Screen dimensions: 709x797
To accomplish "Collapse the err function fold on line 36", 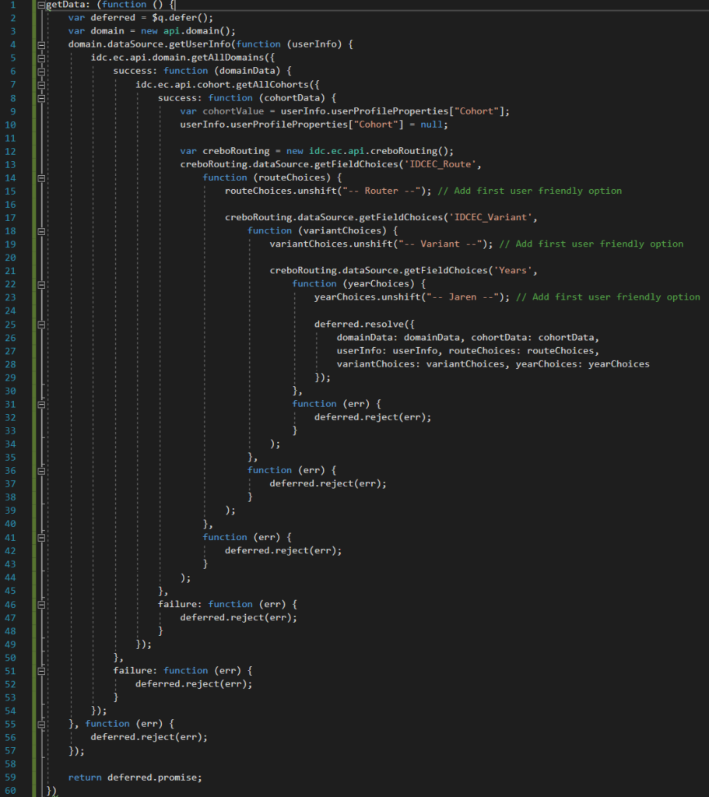I will pyautogui.click(x=41, y=471).
